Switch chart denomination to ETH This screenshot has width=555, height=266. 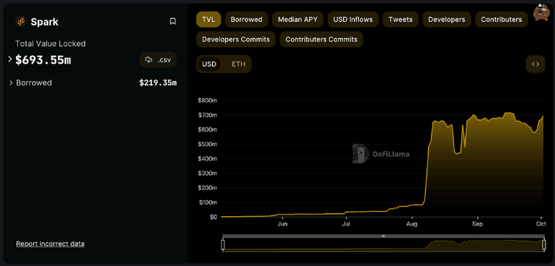click(x=238, y=64)
